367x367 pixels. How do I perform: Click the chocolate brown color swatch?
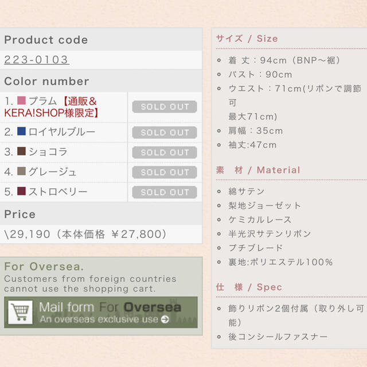(x=22, y=151)
